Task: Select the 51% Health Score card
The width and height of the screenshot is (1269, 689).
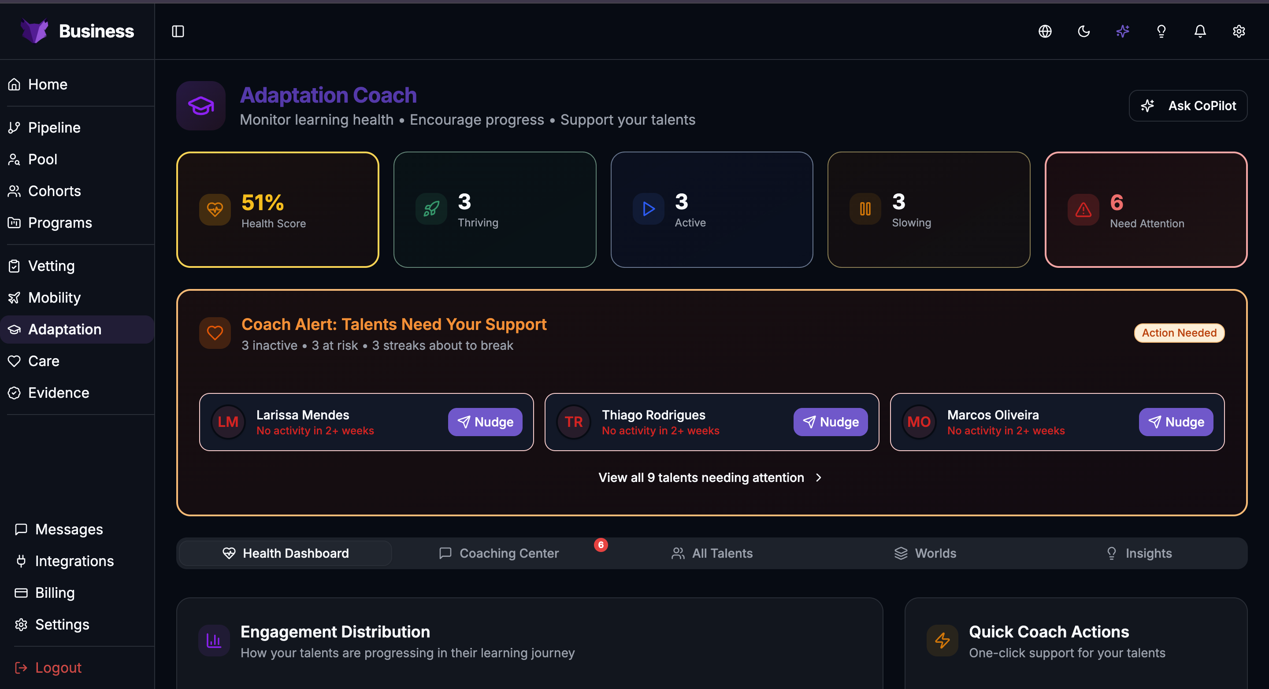Action: pos(277,210)
